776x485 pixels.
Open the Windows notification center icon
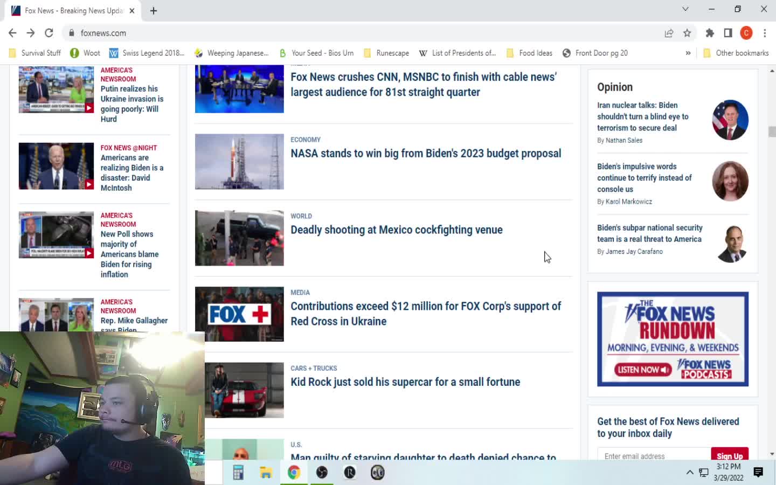click(x=758, y=473)
